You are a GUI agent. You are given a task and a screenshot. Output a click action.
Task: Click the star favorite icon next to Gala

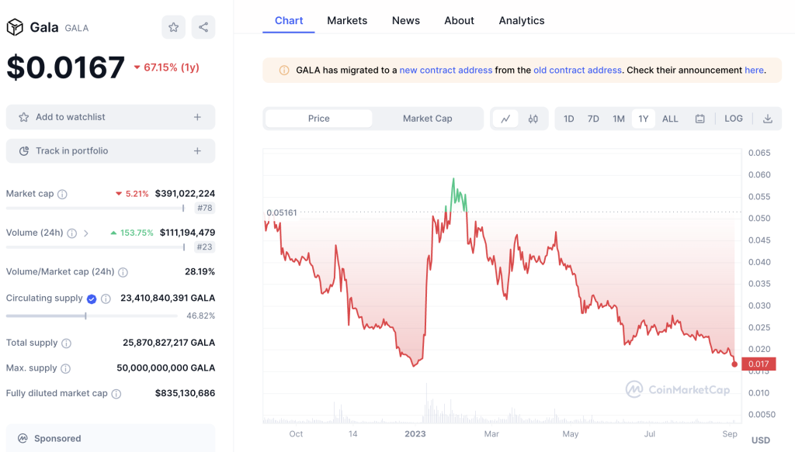[173, 27]
